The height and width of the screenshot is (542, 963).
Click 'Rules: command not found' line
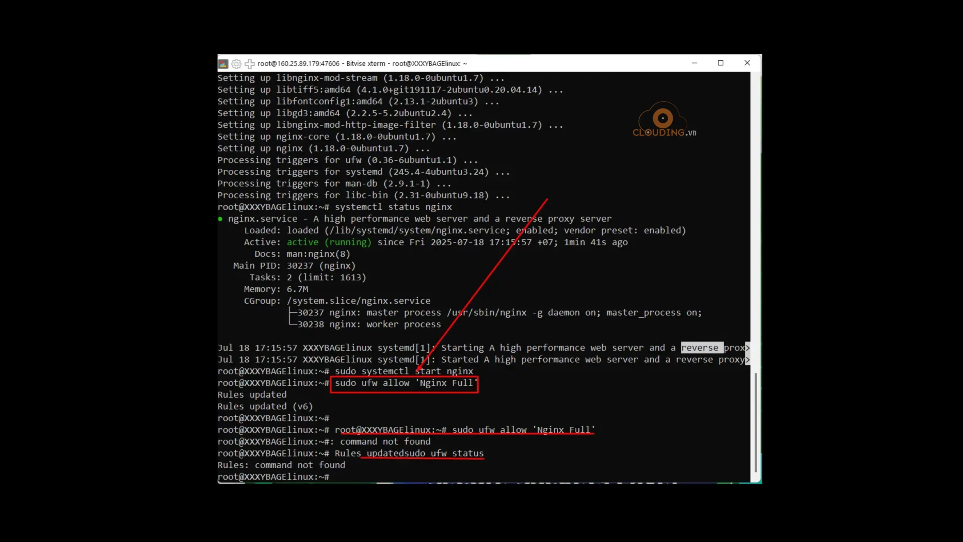click(281, 465)
